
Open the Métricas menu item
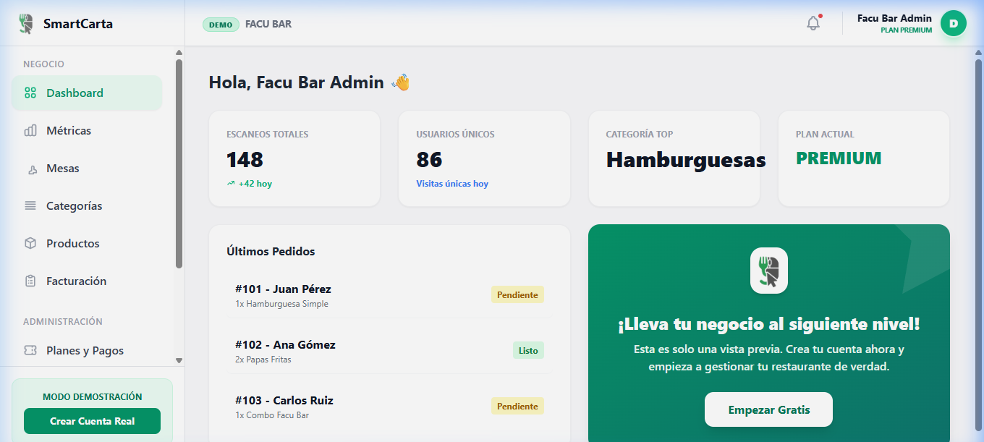[x=69, y=131]
